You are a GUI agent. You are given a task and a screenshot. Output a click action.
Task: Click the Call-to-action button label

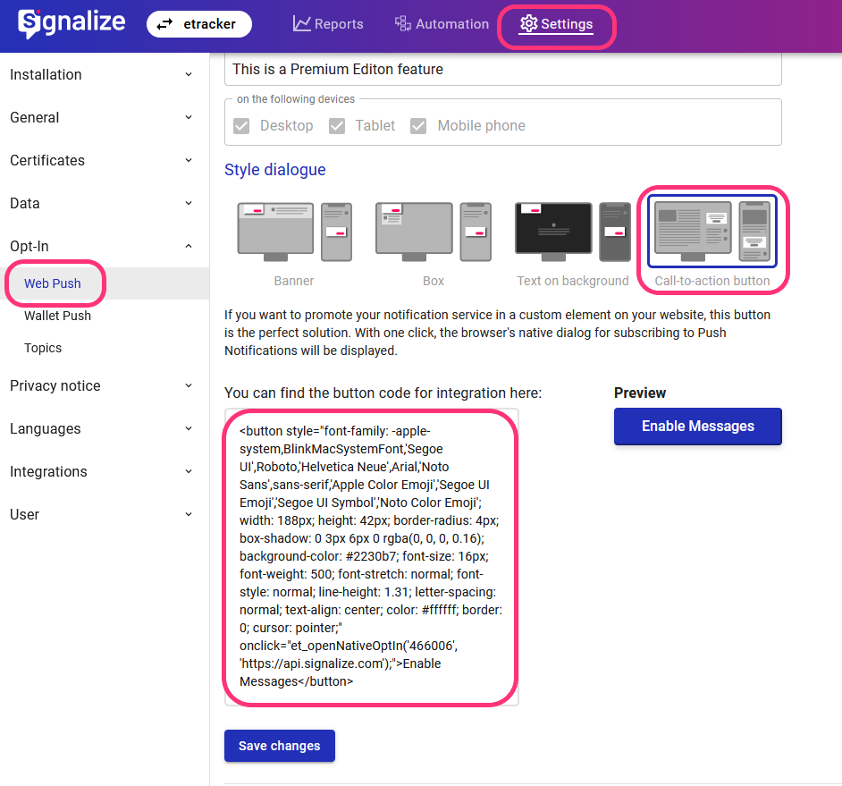(712, 281)
